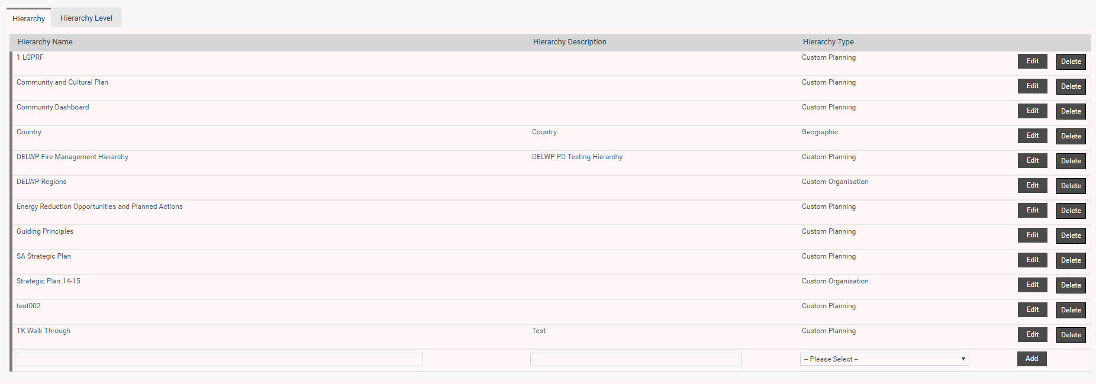Delete the Community Dashboard hierarchy
The image size is (1096, 384).
tap(1071, 111)
